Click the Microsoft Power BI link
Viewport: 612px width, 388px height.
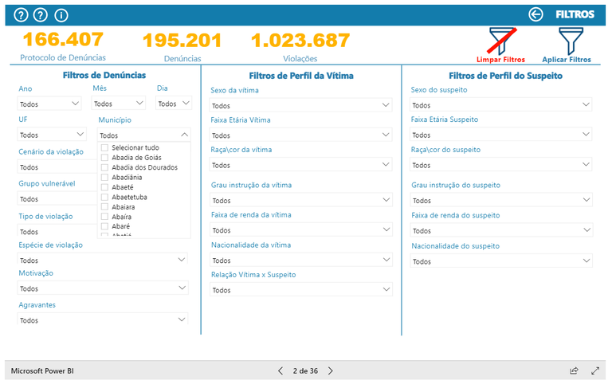pyautogui.click(x=42, y=370)
